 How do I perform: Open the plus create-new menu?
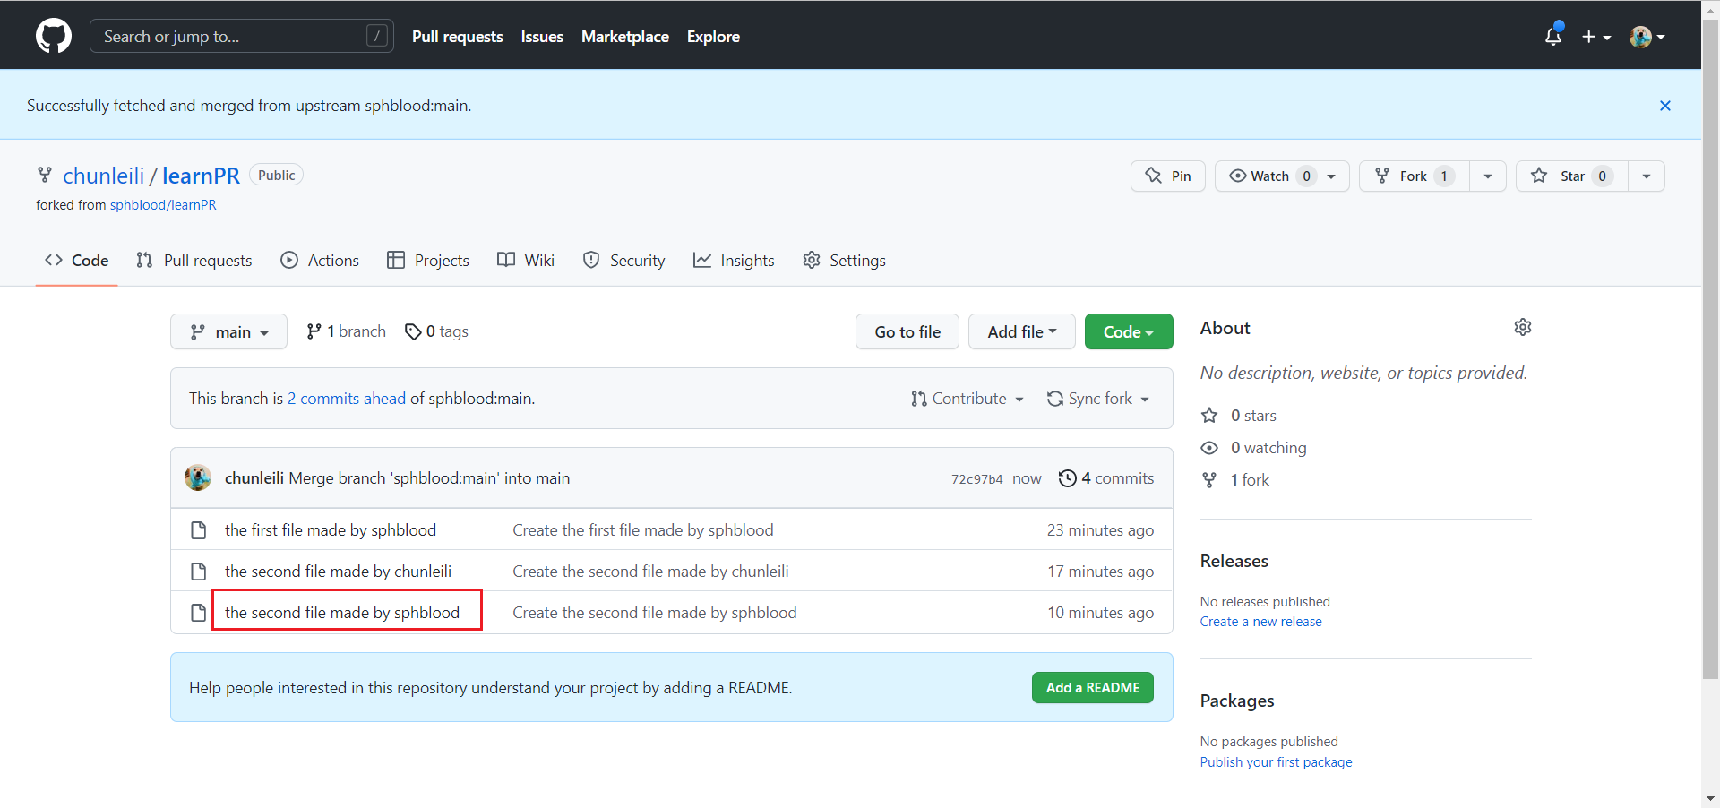click(1596, 37)
